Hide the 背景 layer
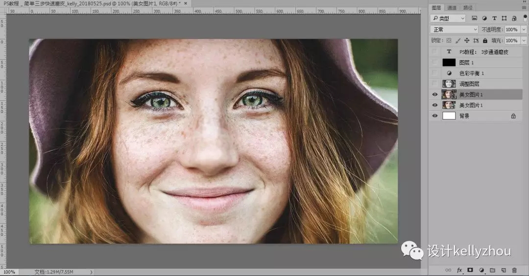The height and width of the screenshot is (276, 529). (434, 116)
